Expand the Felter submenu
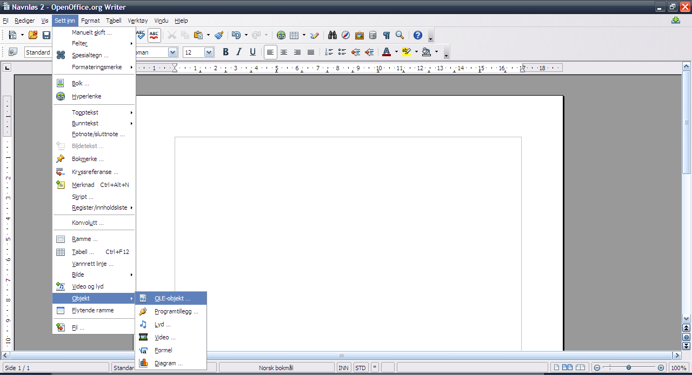692x375 pixels. (x=94, y=43)
